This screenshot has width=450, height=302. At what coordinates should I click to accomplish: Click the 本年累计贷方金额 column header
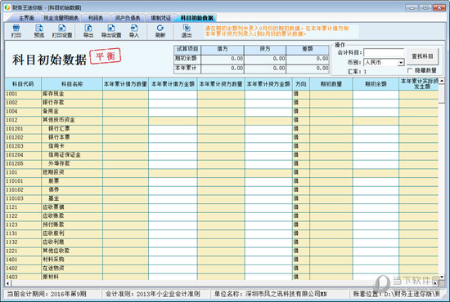point(268,84)
